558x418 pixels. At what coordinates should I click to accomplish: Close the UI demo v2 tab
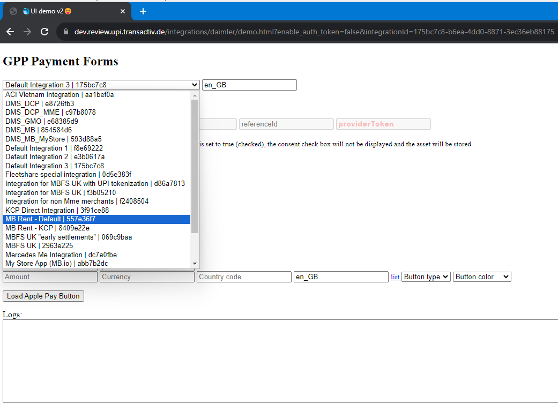tap(123, 11)
